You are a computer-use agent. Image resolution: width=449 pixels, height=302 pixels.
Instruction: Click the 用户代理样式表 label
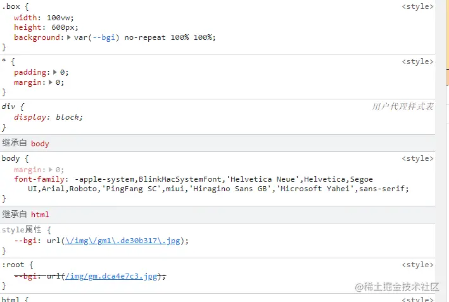pyautogui.click(x=403, y=106)
